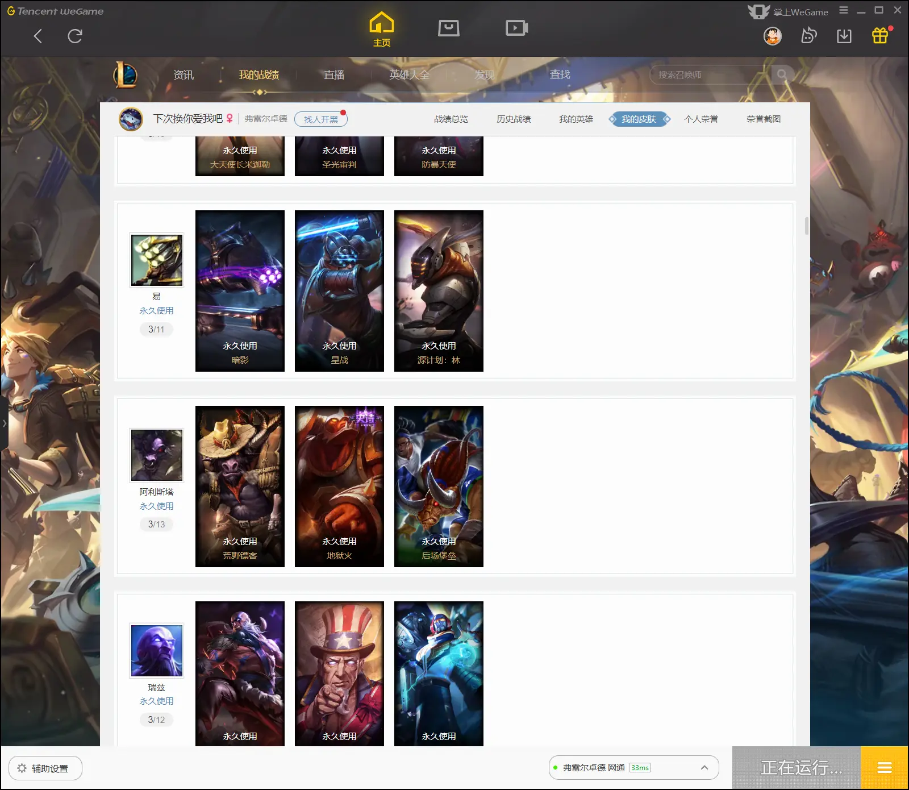Click 阿利斯塔 champion portrait

157,455
